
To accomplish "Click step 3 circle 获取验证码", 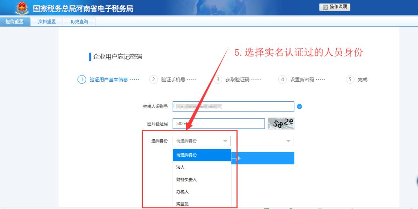I will pos(218,79).
